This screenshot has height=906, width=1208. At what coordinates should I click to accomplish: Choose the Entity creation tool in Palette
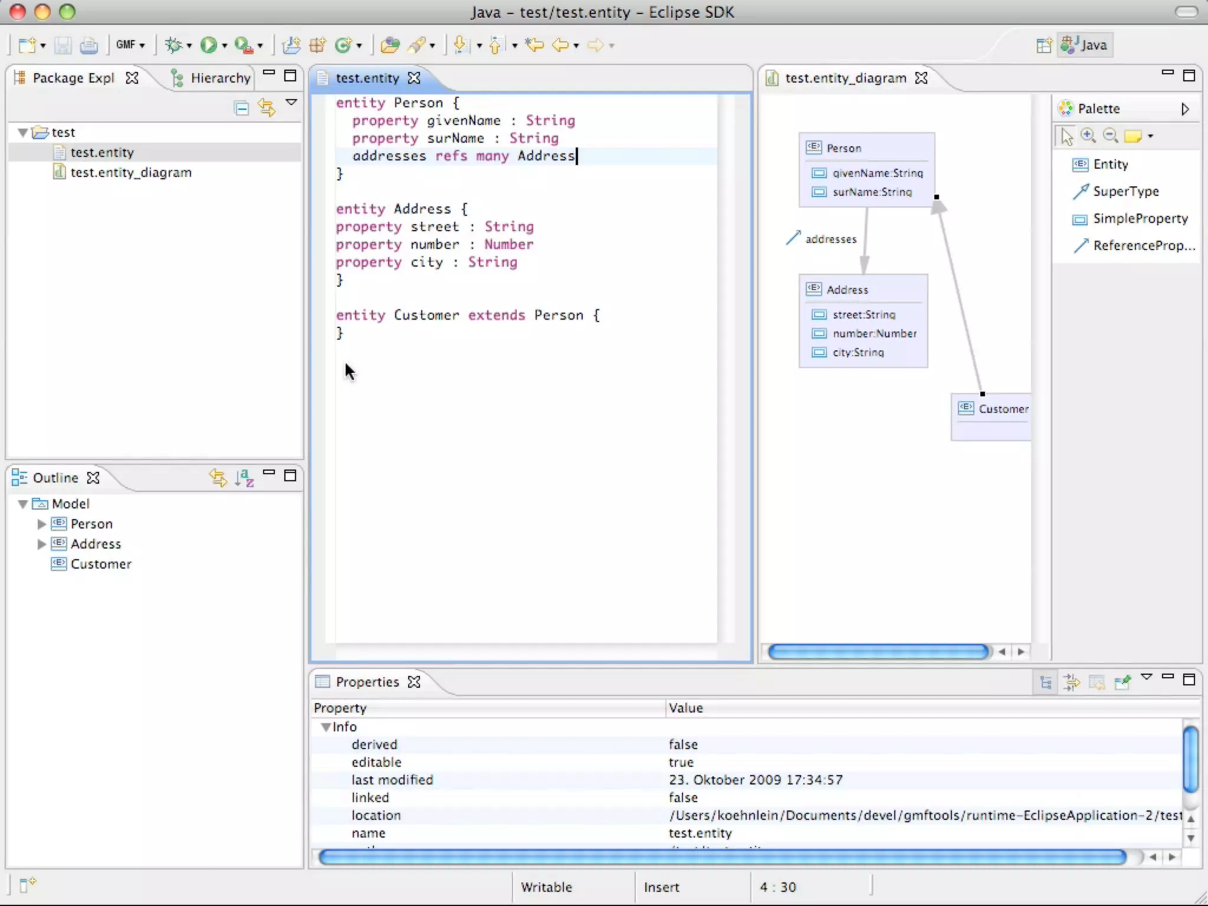tap(1110, 164)
